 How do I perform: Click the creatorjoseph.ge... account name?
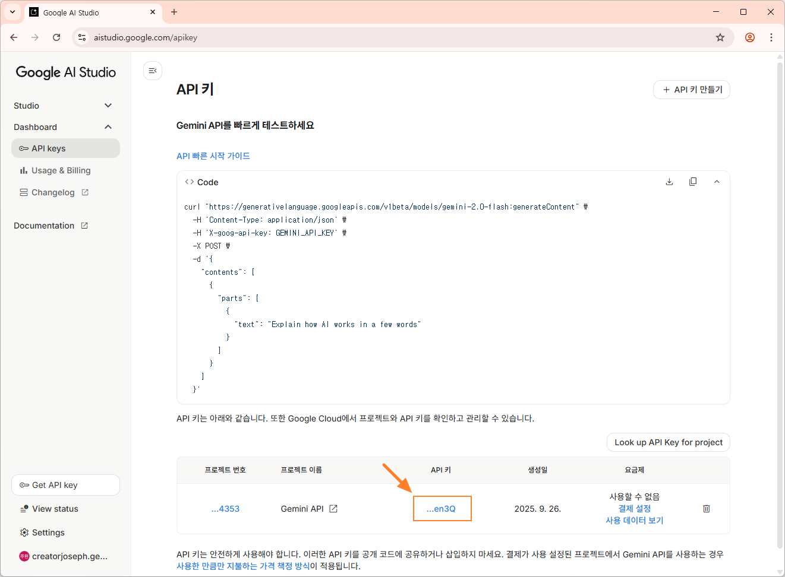tap(70, 556)
